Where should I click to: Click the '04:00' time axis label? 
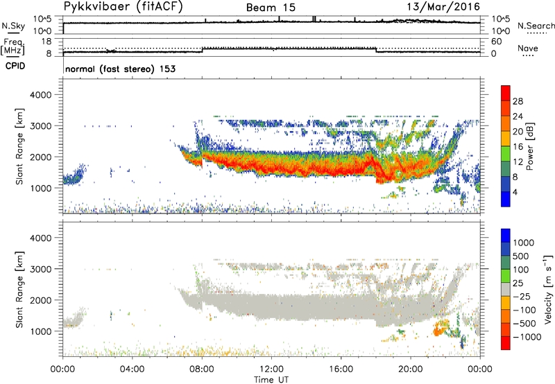133,369
